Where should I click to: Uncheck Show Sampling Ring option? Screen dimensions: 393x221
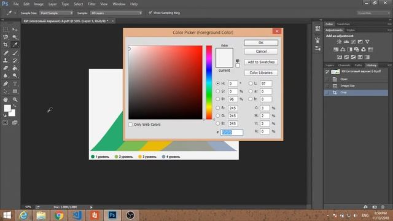(x=150, y=12)
